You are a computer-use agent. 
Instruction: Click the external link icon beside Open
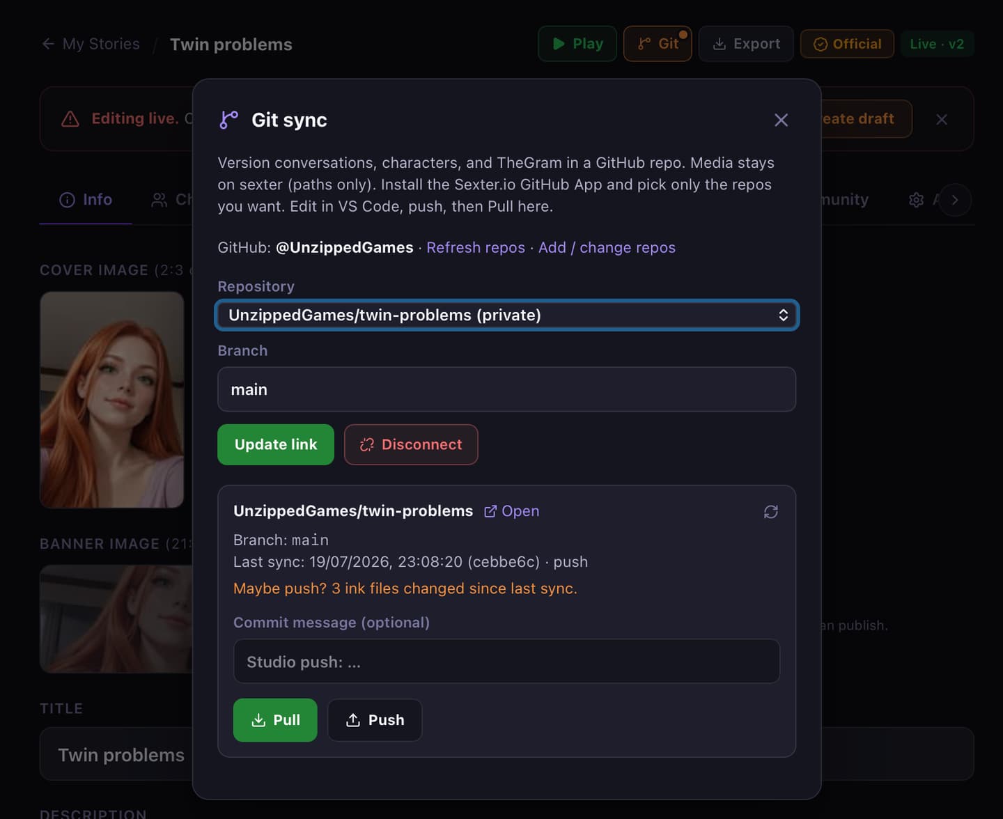point(490,511)
